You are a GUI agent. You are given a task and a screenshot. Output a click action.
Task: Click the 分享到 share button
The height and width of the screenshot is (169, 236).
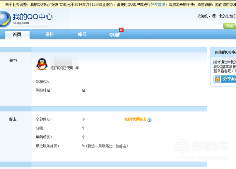pyautogui.click(x=225, y=79)
